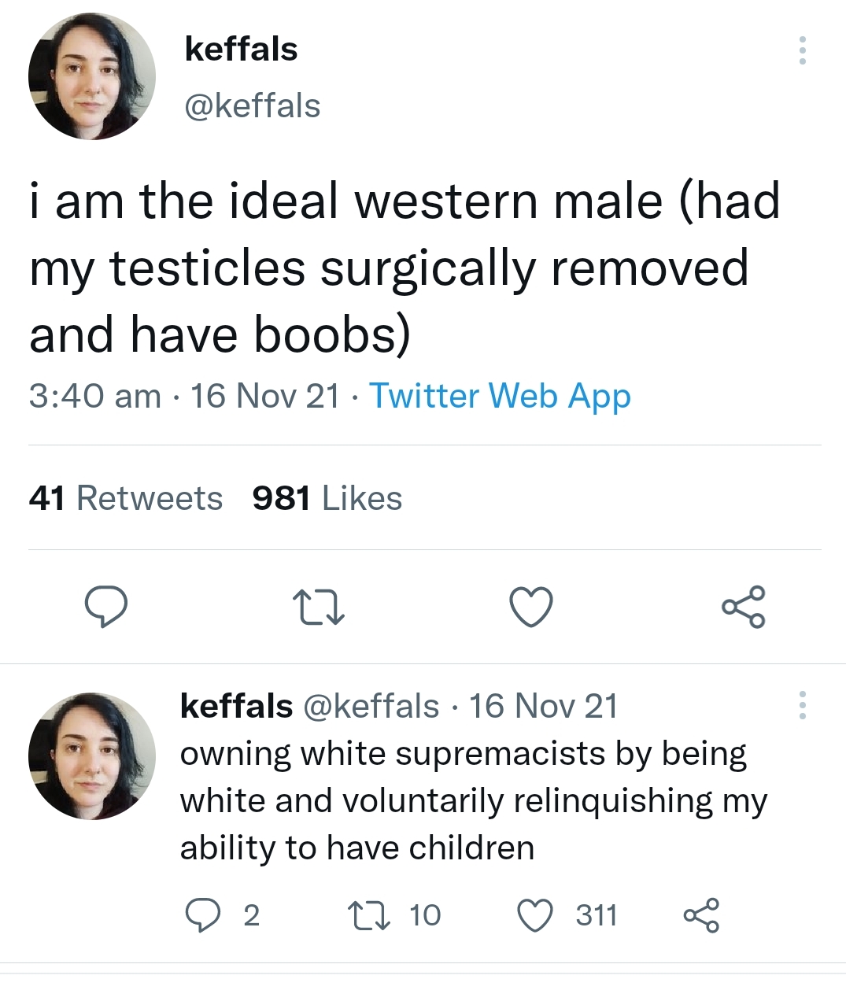Click the @keffals handle under the name
Image resolution: width=846 pixels, height=990 pixels.
pos(252,105)
